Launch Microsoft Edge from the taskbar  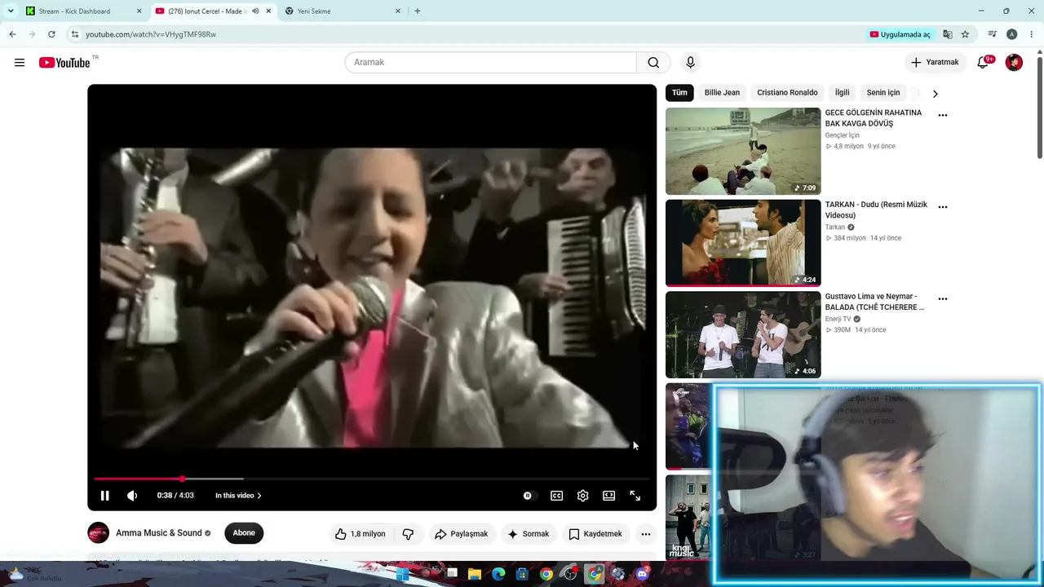pyautogui.click(x=498, y=574)
